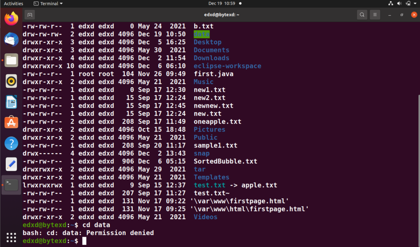420x247 pixels.
Task: Click the terminal scrollbar
Action: 419,169
